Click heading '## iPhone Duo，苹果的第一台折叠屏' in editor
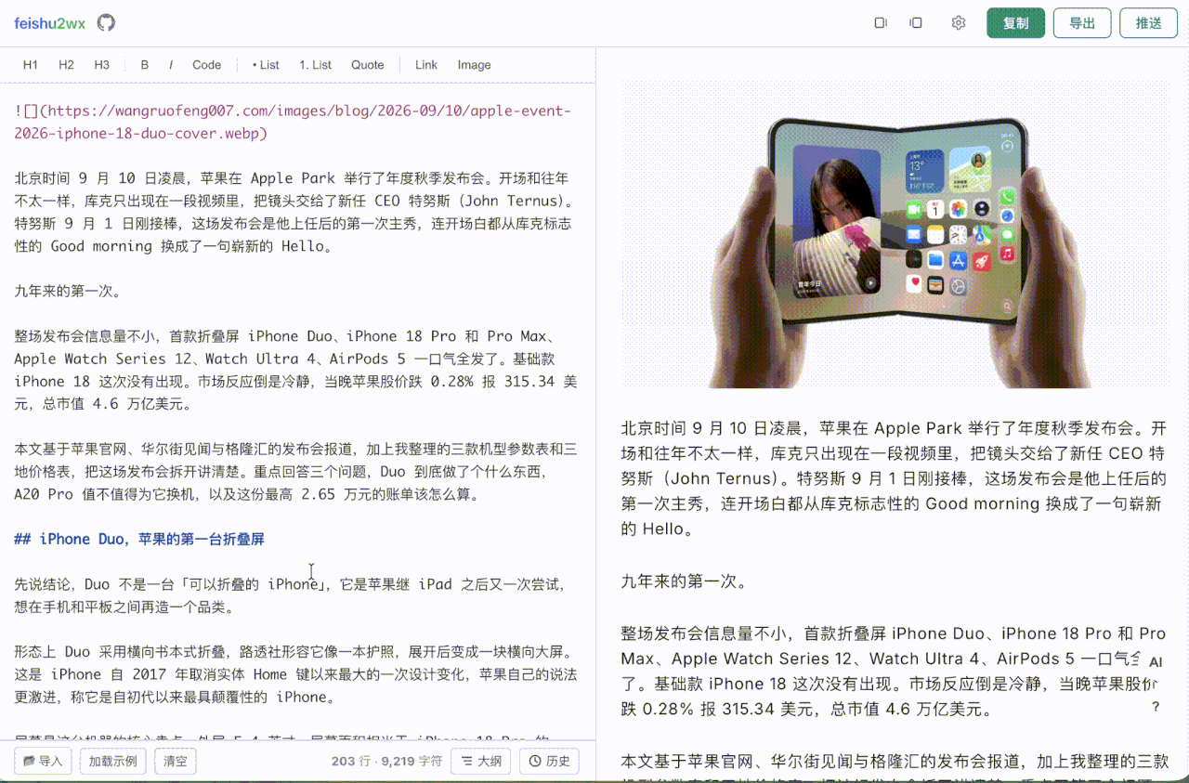The image size is (1189, 783). point(139,539)
